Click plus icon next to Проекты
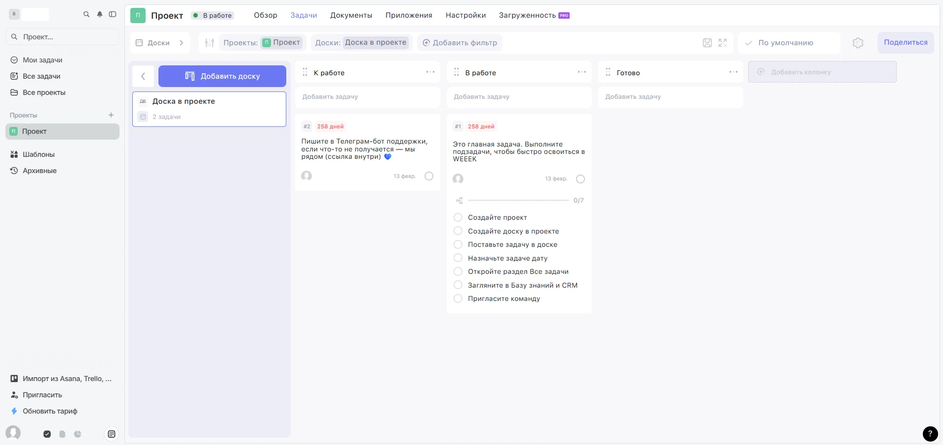The height and width of the screenshot is (445, 943). point(111,115)
